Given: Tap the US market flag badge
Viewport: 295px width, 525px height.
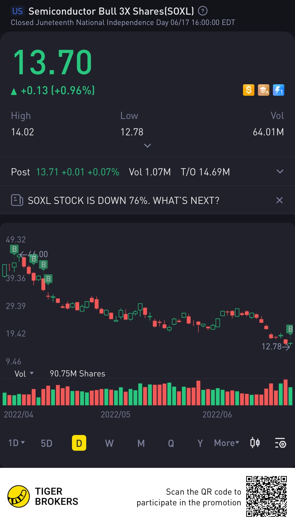Looking at the screenshot, I should click(17, 11).
